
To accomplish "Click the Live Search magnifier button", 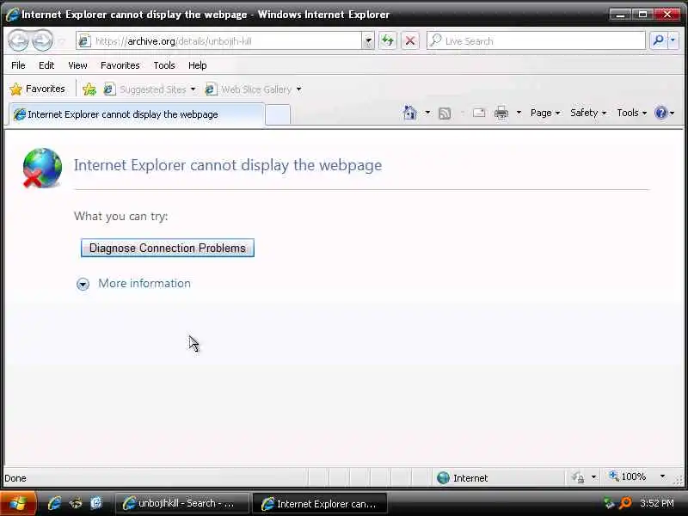I will pyautogui.click(x=658, y=40).
